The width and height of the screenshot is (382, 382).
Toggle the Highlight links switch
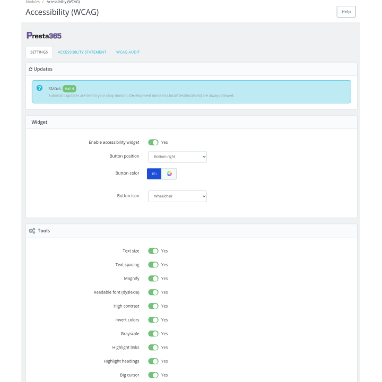(153, 348)
